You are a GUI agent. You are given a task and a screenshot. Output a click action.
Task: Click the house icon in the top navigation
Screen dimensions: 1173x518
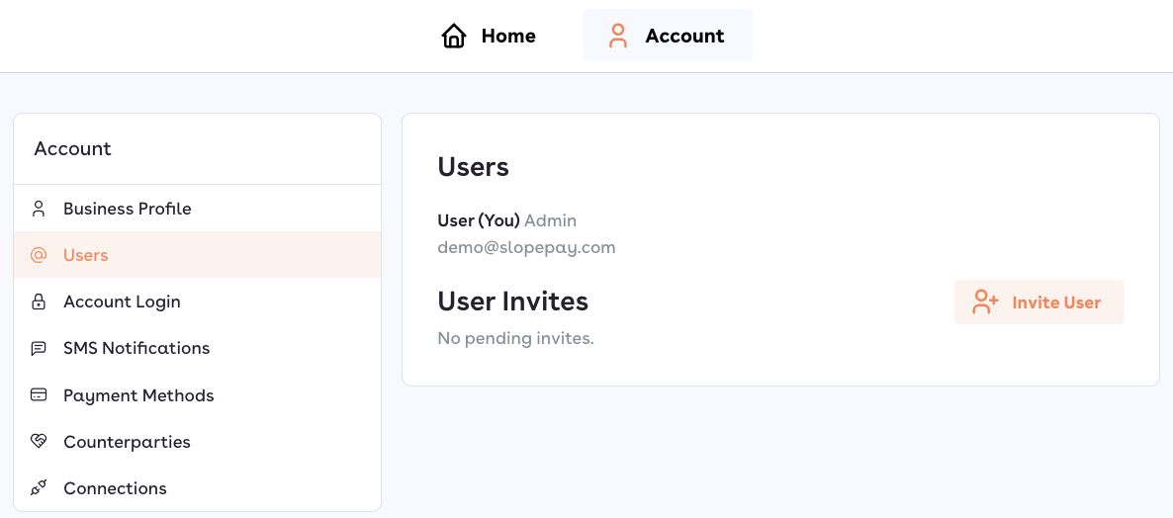click(454, 37)
